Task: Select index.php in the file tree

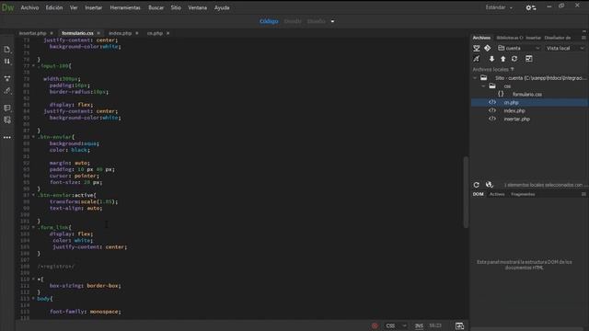Action: (x=514, y=110)
